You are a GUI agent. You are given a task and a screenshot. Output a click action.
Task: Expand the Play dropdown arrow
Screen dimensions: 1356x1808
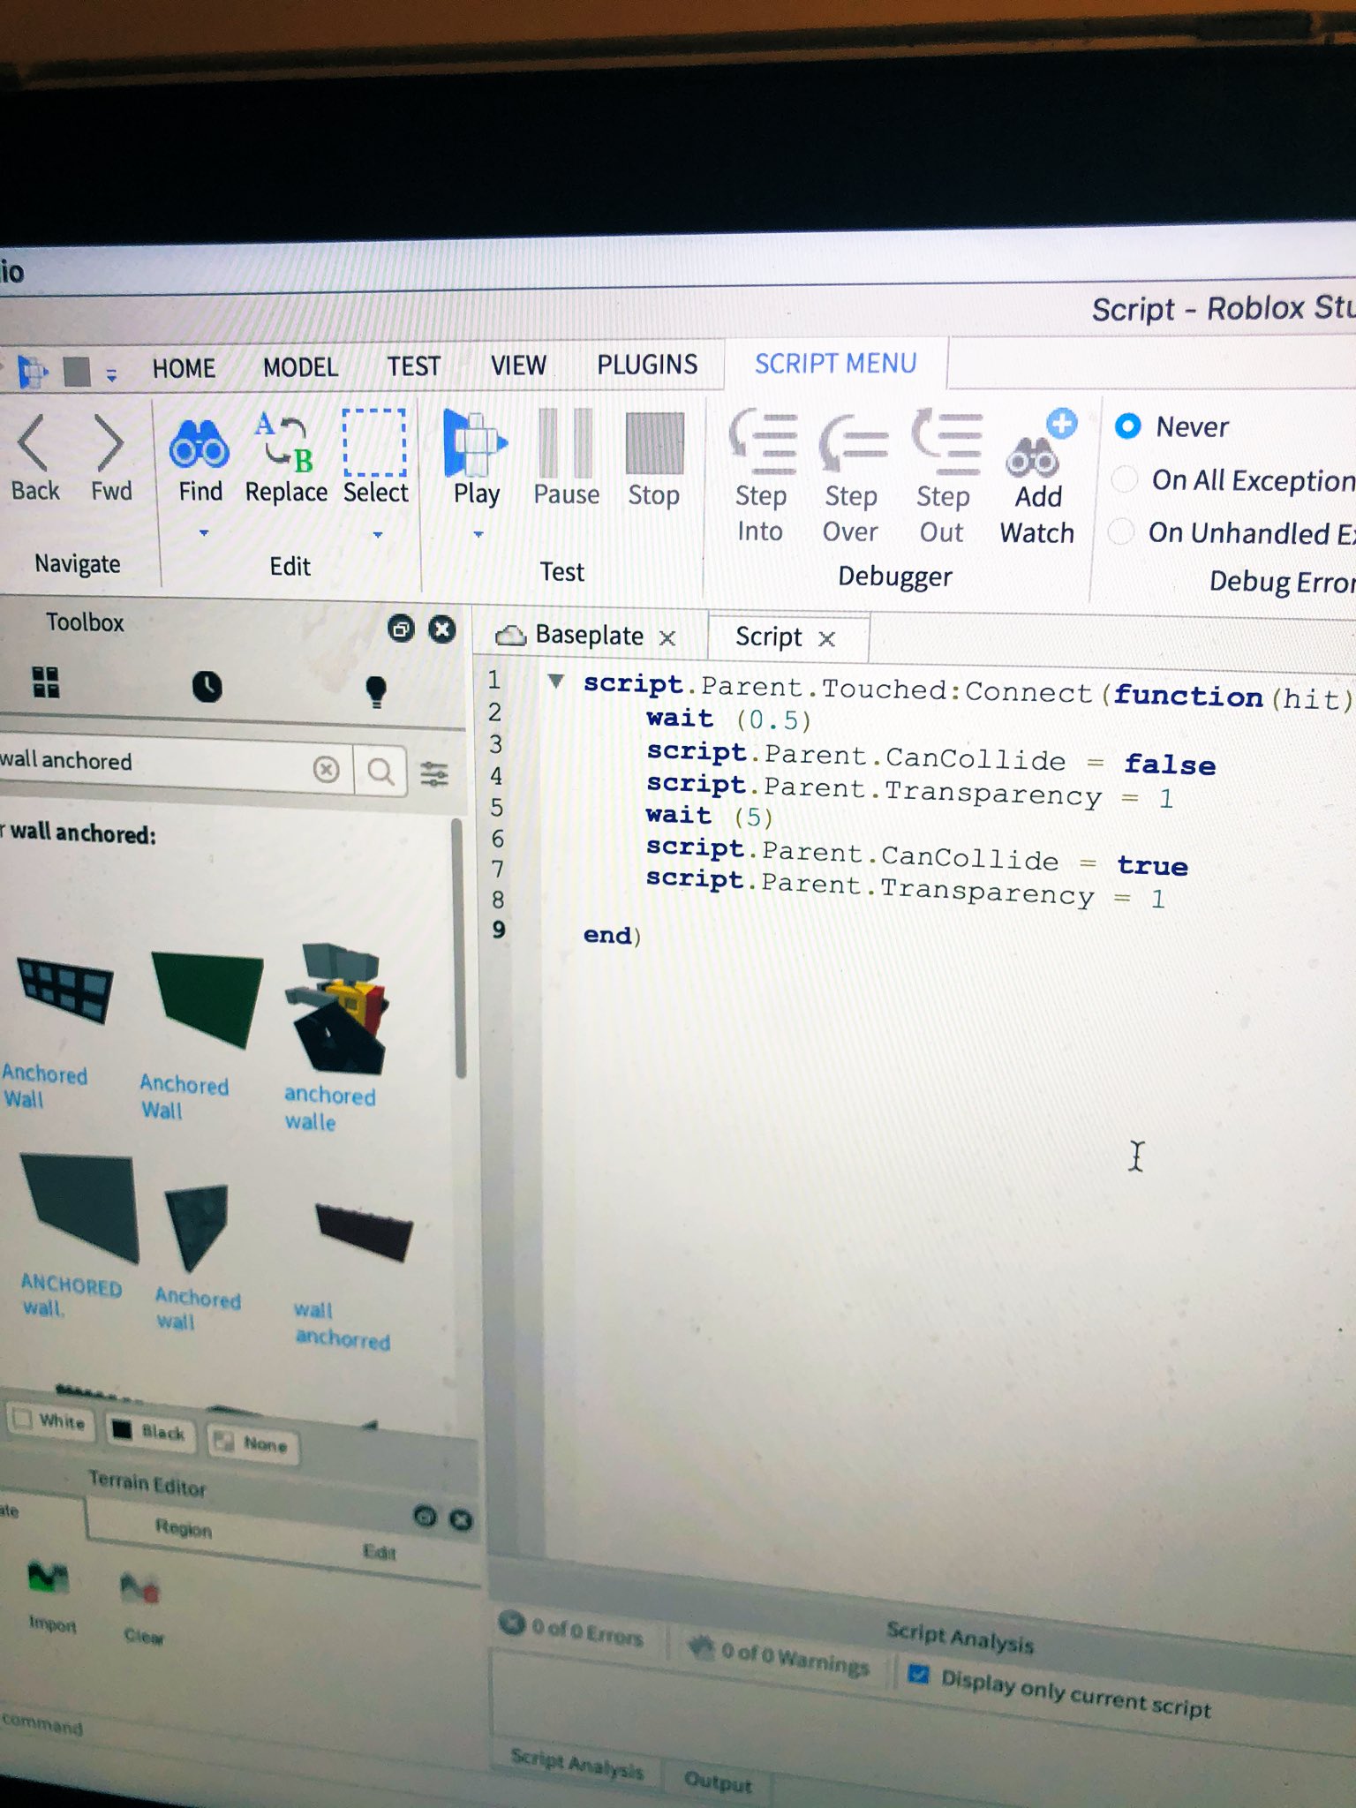coord(478,534)
